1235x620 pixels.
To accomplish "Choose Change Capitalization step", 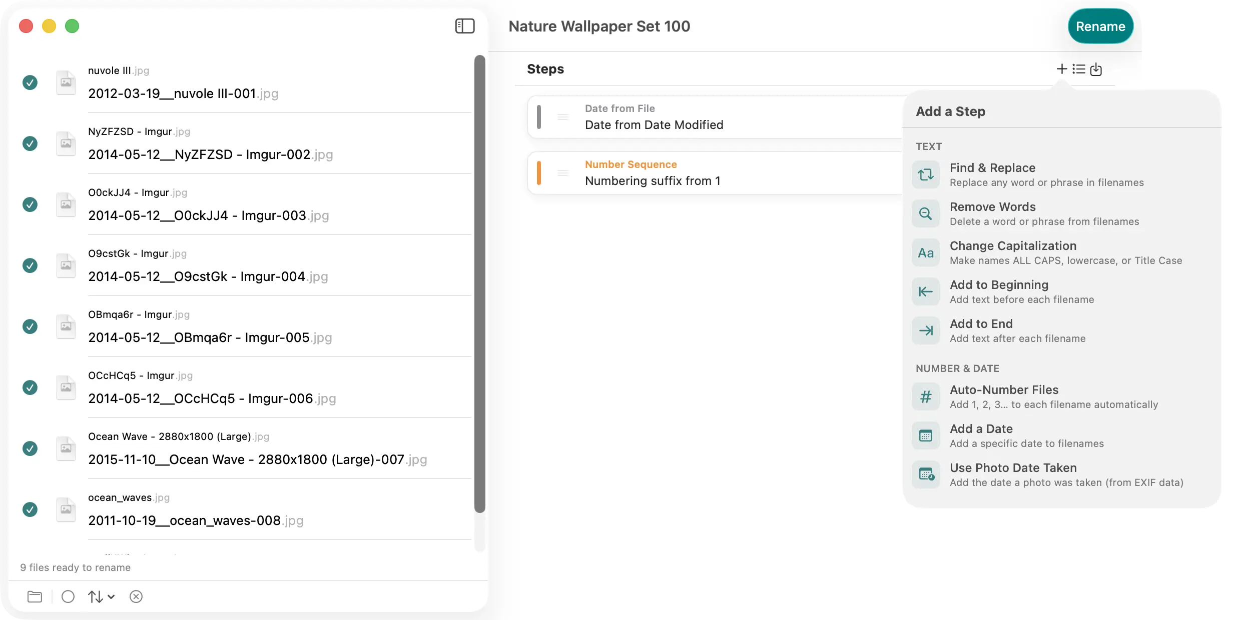I will pyautogui.click(x=1061, y=252).
